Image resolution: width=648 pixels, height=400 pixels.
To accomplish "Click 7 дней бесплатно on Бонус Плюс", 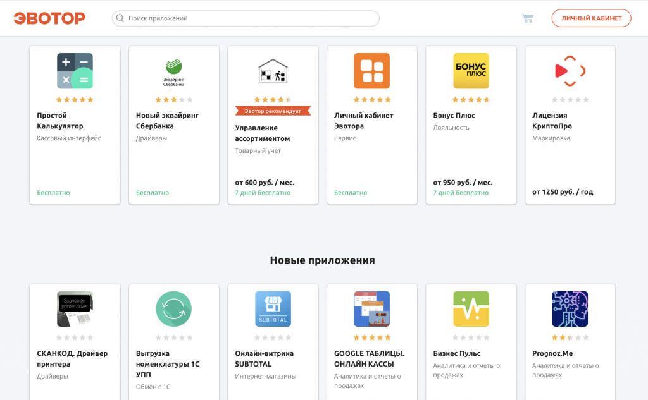I will click(x=461, y=193).
